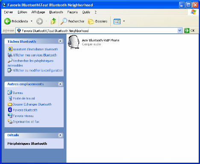Click the Rechercher magnifier icon

click(x=64, y=21)
